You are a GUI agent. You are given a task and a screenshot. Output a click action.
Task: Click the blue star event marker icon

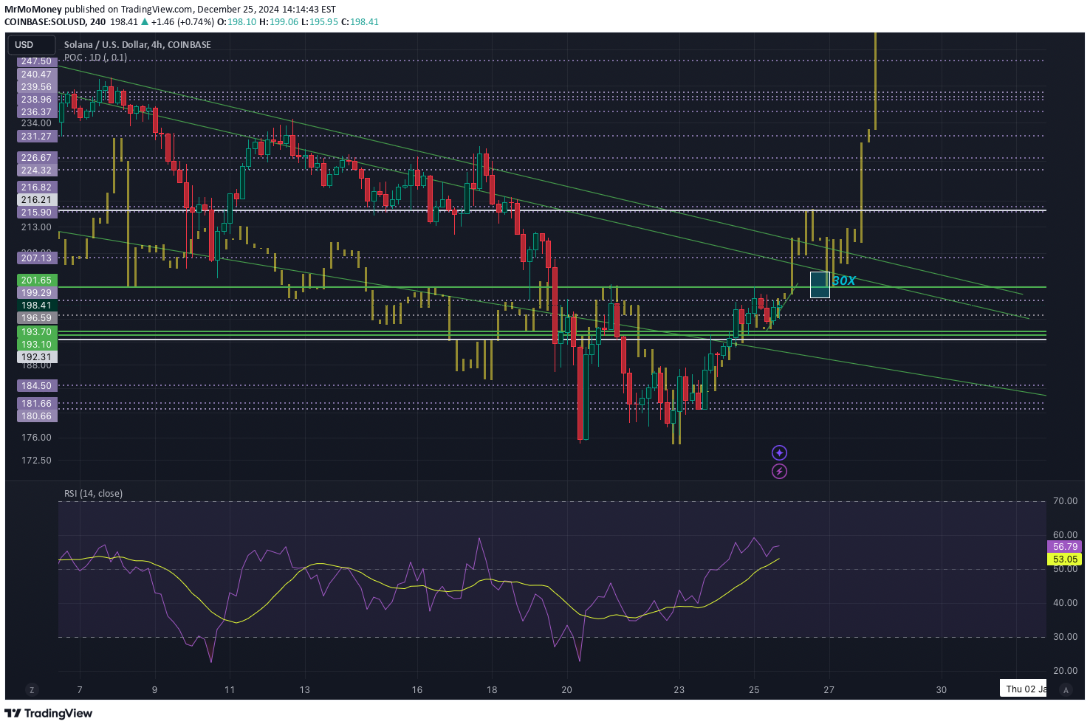779,452
